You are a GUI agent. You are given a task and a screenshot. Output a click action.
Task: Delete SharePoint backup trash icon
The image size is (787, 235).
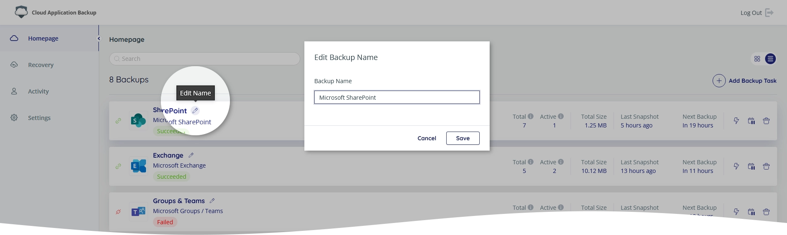pyautogui.click(x=766, y=121)
